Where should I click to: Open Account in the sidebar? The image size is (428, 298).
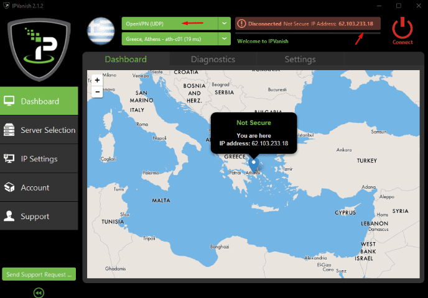tap(39, 187)
